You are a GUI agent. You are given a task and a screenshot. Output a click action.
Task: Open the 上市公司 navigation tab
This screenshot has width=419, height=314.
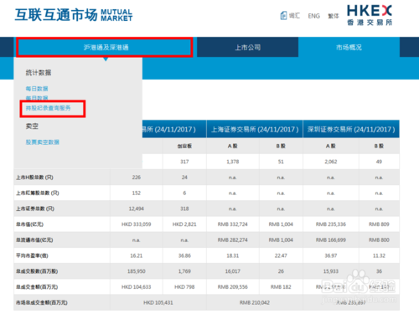248,48
